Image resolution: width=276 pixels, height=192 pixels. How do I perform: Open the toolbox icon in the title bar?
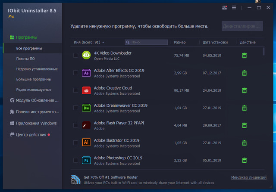[224, 8]
